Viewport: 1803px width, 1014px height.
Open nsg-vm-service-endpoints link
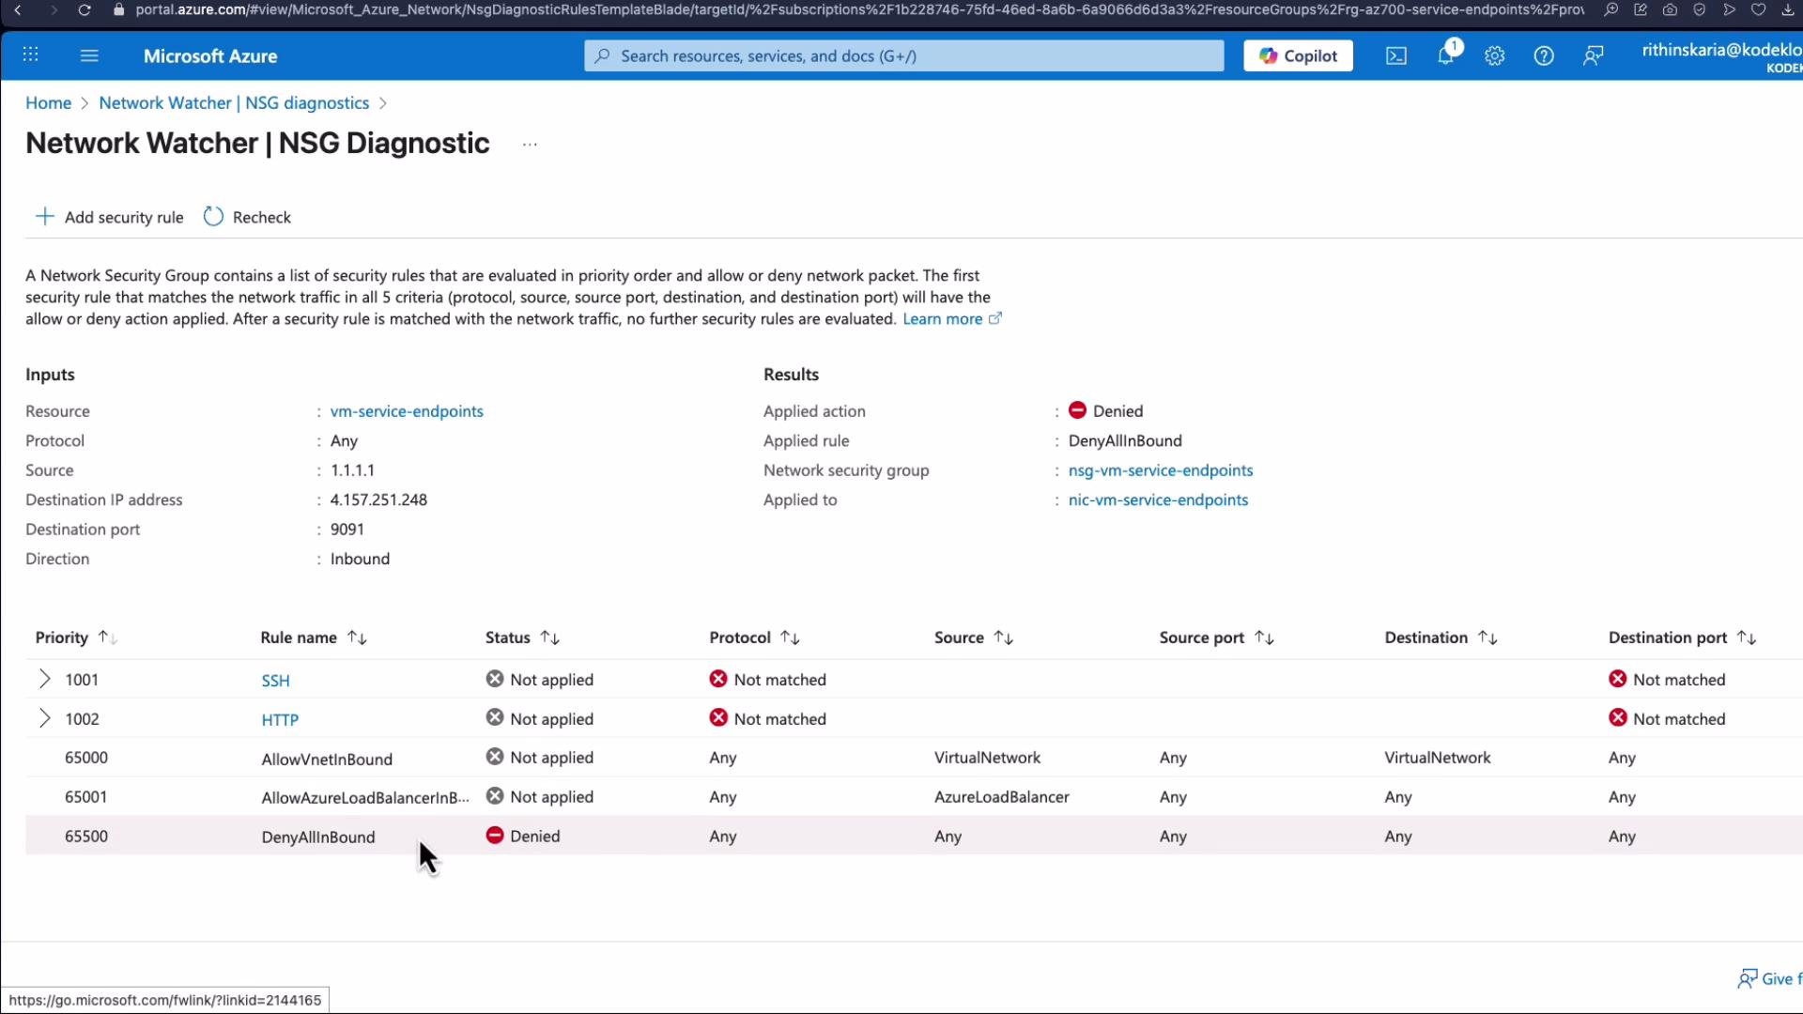click(1161, 470)
